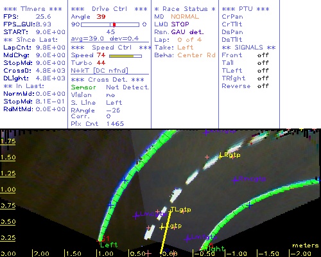Click the steering angle slider bar
Screen dimensions: 321x257
pyautogui.click(x=110, y=24)
